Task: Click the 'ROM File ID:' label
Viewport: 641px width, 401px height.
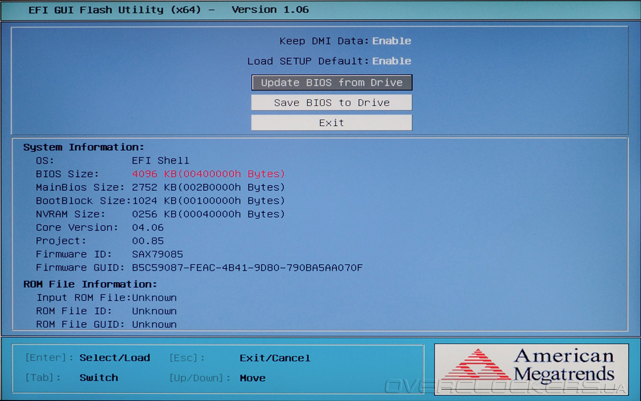Action: pyautogui.click(x=74, y=311)
